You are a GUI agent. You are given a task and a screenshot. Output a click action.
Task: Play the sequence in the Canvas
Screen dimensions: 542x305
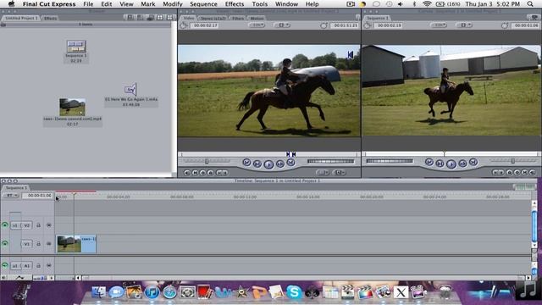pos(451,164)
